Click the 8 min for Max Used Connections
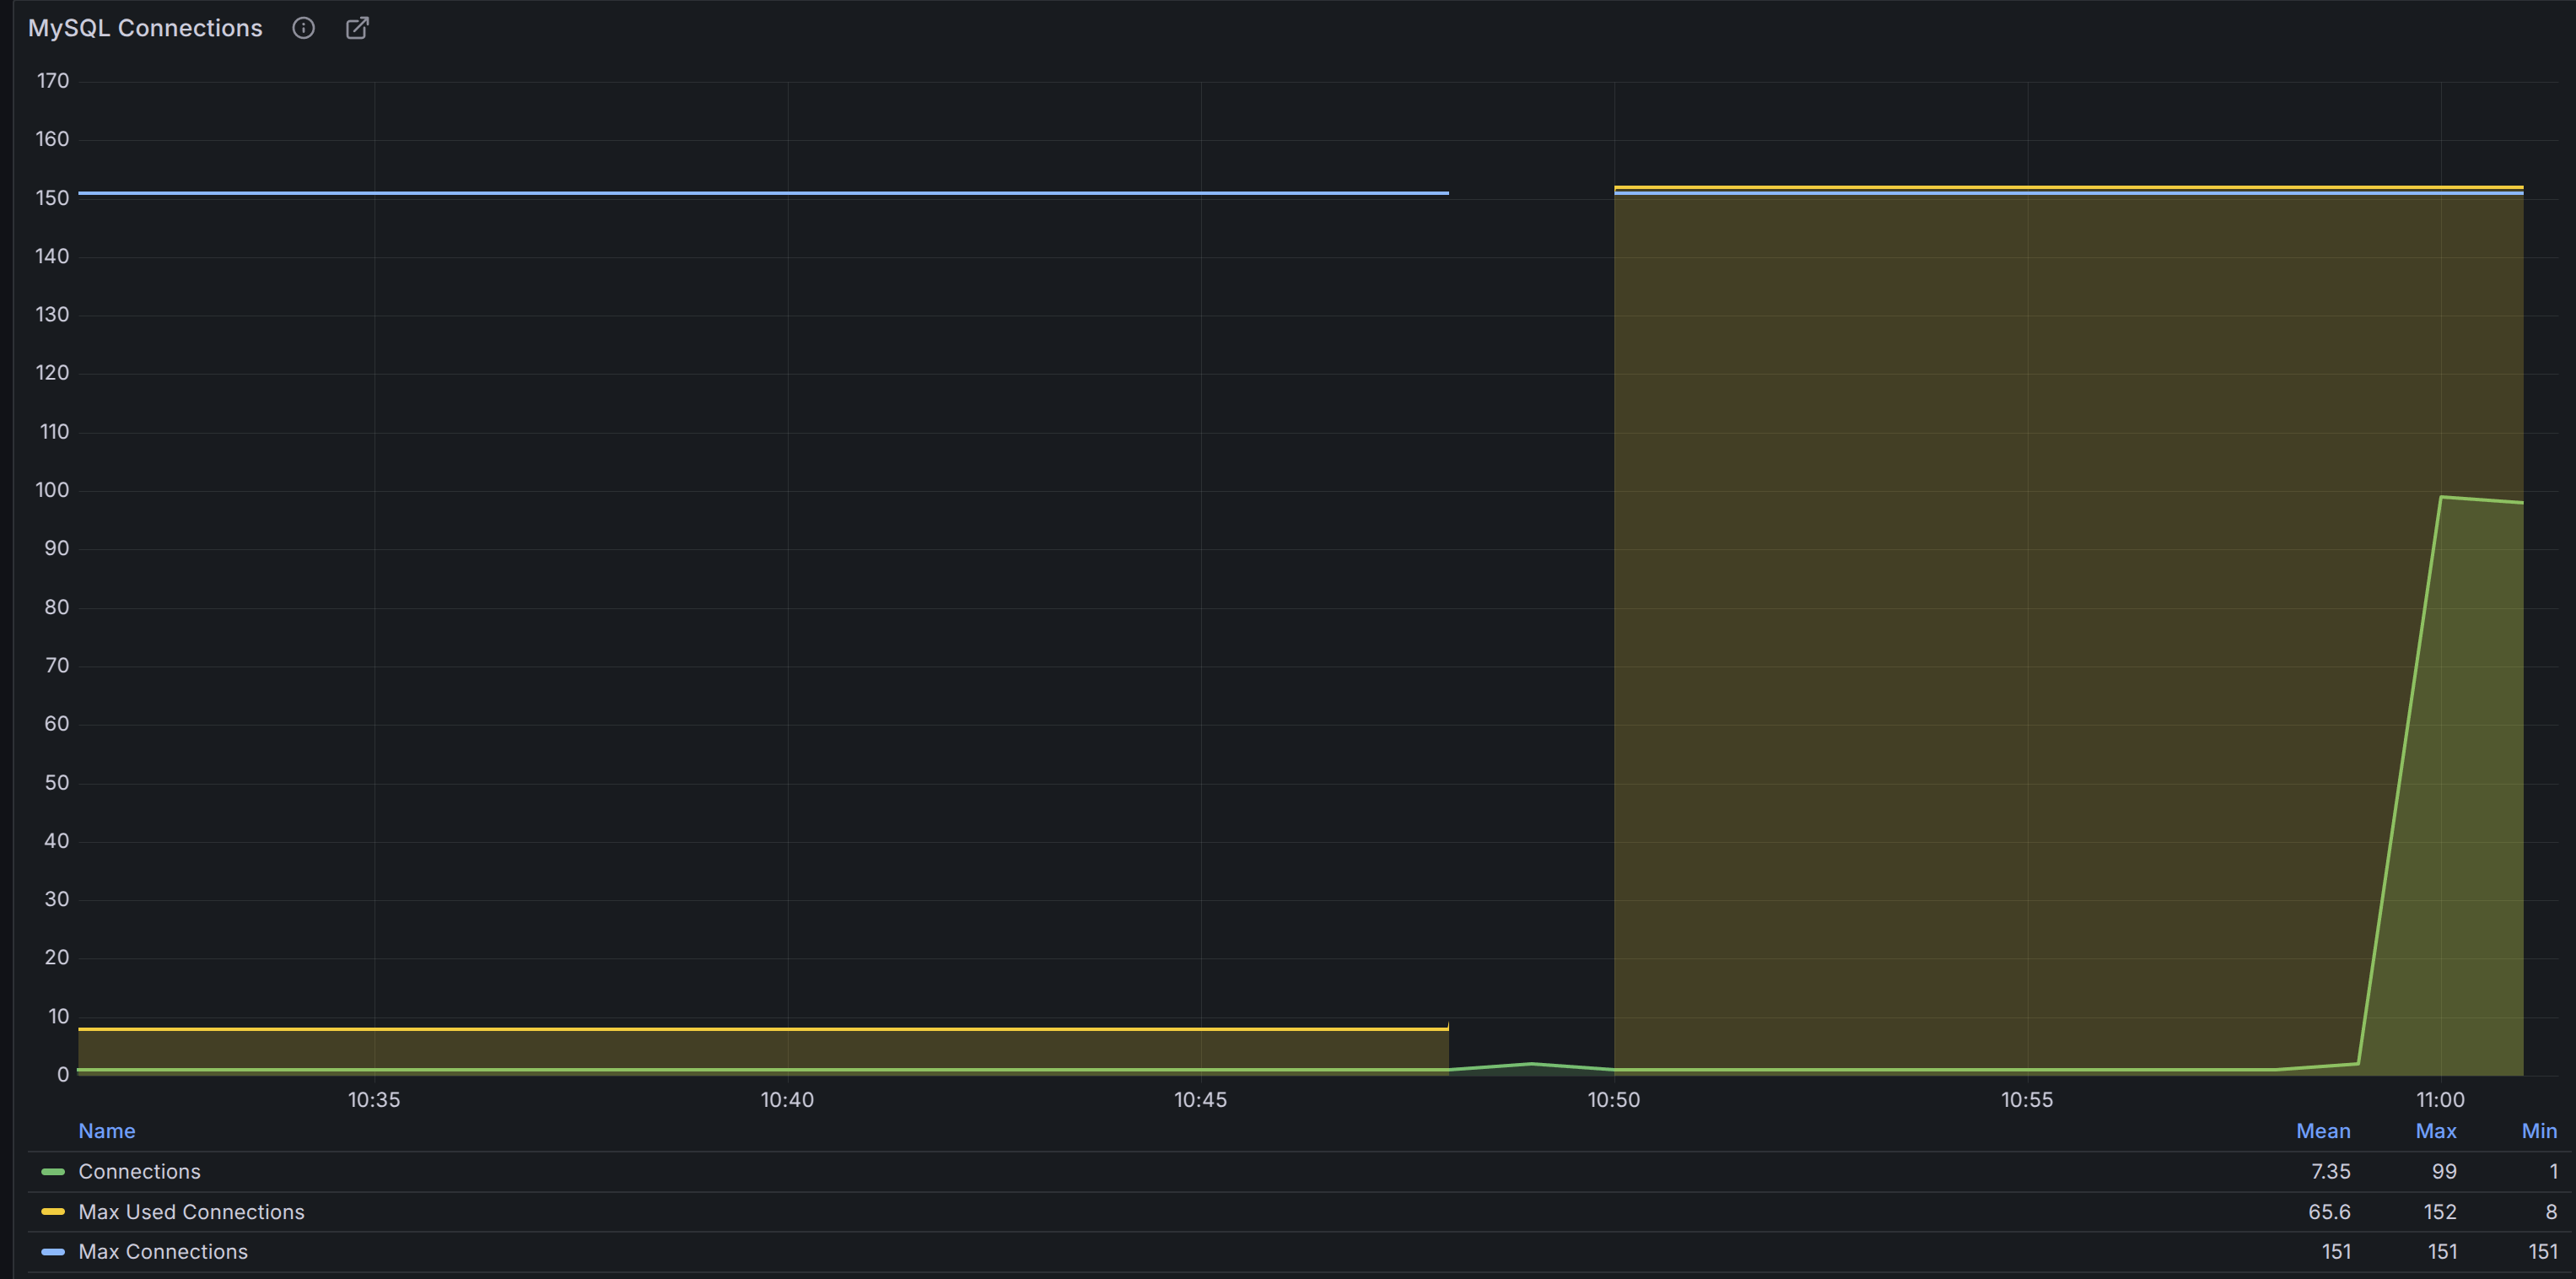Viewport: 2576px width, 1279px height. [2551, 1211]
